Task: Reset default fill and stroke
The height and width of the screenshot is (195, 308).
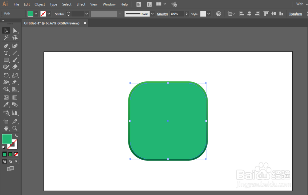Action: [3, 147]
